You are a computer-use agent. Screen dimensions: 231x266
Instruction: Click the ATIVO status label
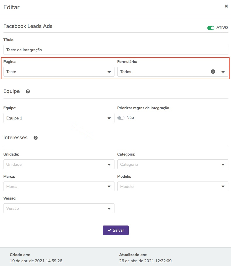tap(222, 28)
